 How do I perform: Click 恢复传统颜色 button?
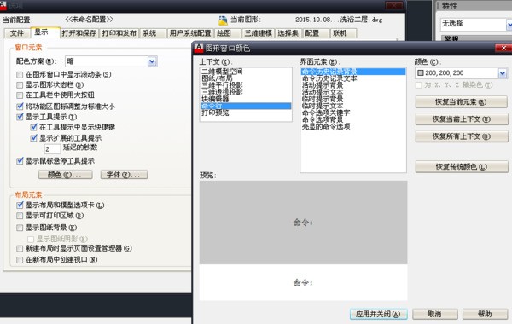(x=462, y=167)
